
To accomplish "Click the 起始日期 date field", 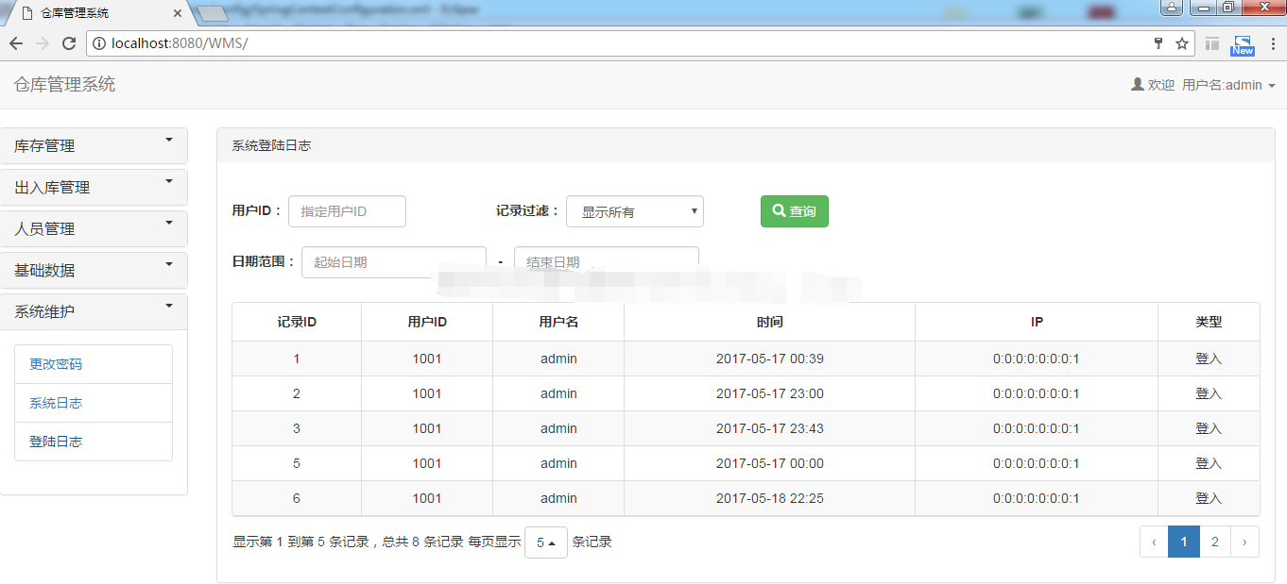I will coord(394,261).
